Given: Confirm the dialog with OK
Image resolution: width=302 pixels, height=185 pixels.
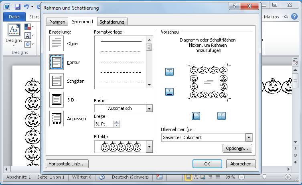Looking at the screenshot, I should [x=207, y=164].
